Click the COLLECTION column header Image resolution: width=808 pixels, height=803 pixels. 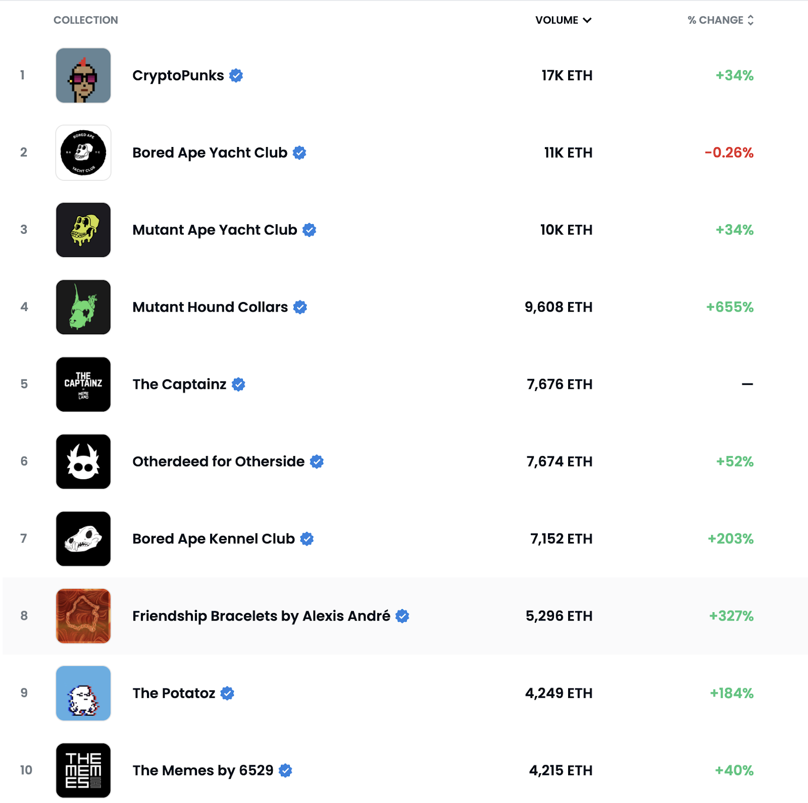tap(86, 20)
